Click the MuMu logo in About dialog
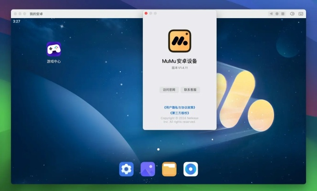Viewport: 317px width, 191px height. (x=180, y=41)
